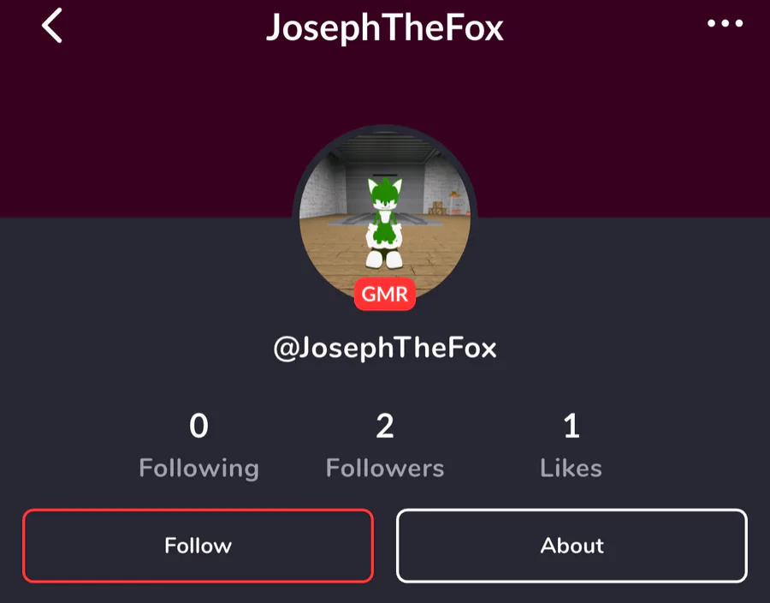This screenshot has width=770, height=603.
Task: Select the @JosephTheFox handle text
Action: tap(385, 348)
